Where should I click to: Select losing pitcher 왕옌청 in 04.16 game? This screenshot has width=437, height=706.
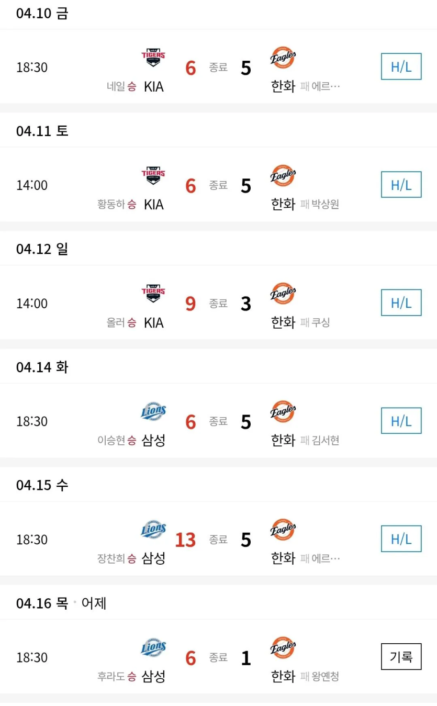[x=326, y=677]
